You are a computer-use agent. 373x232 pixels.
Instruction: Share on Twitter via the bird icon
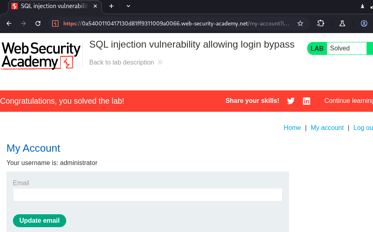(x=291, y=101)
